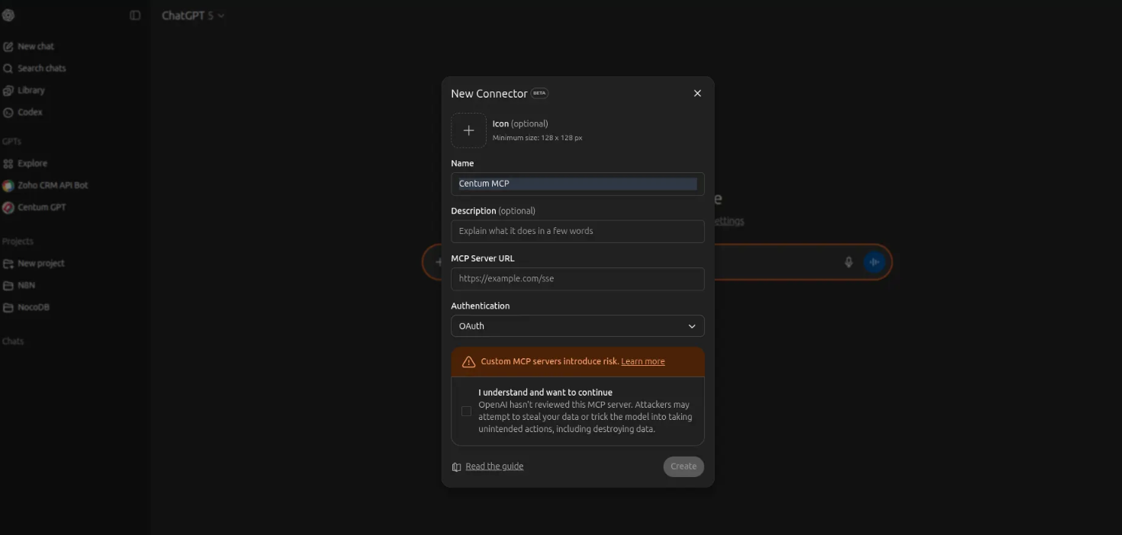Open the Read the guide link
The image size is (1122, 535).
click(494, 466)
